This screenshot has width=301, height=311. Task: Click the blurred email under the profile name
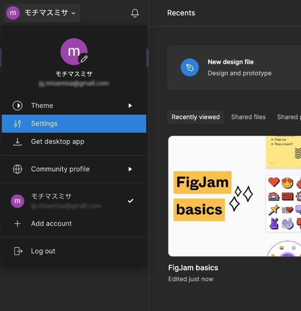(x=74, y=84)
